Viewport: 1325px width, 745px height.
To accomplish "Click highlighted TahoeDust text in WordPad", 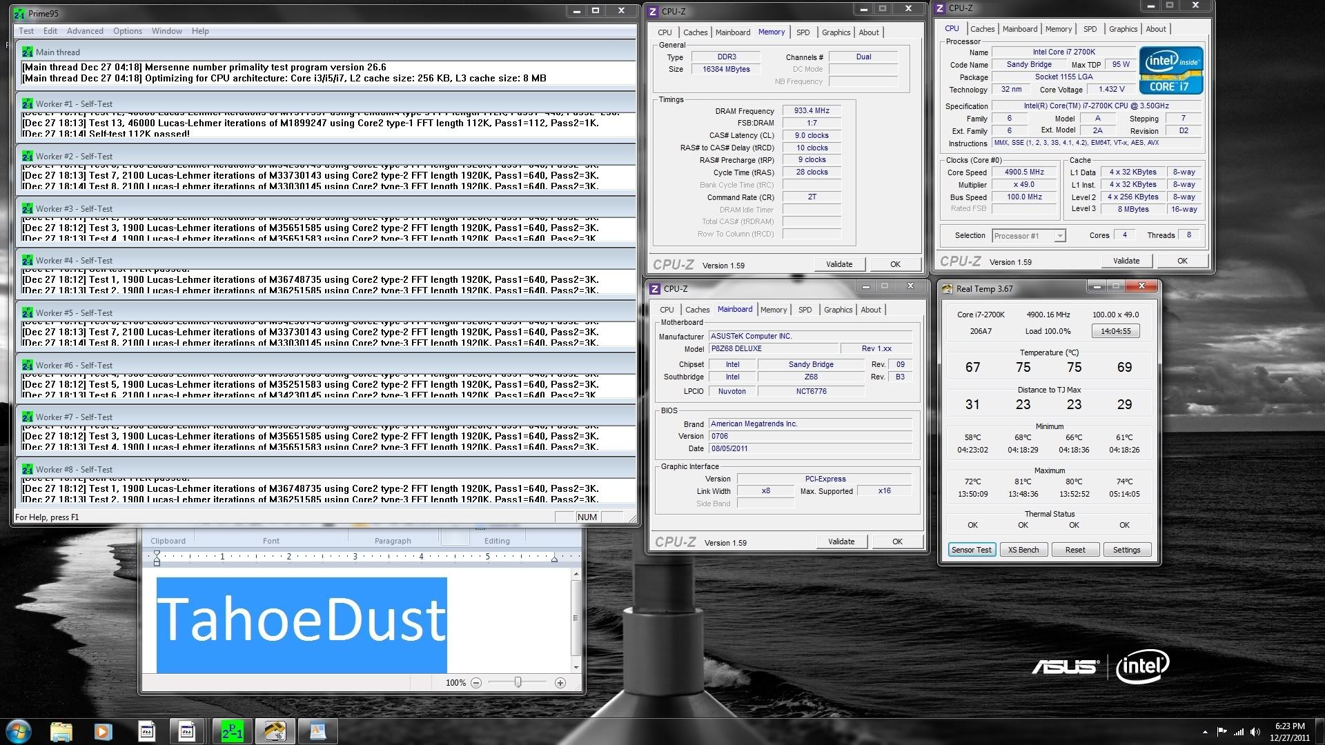I will (302, 624).
